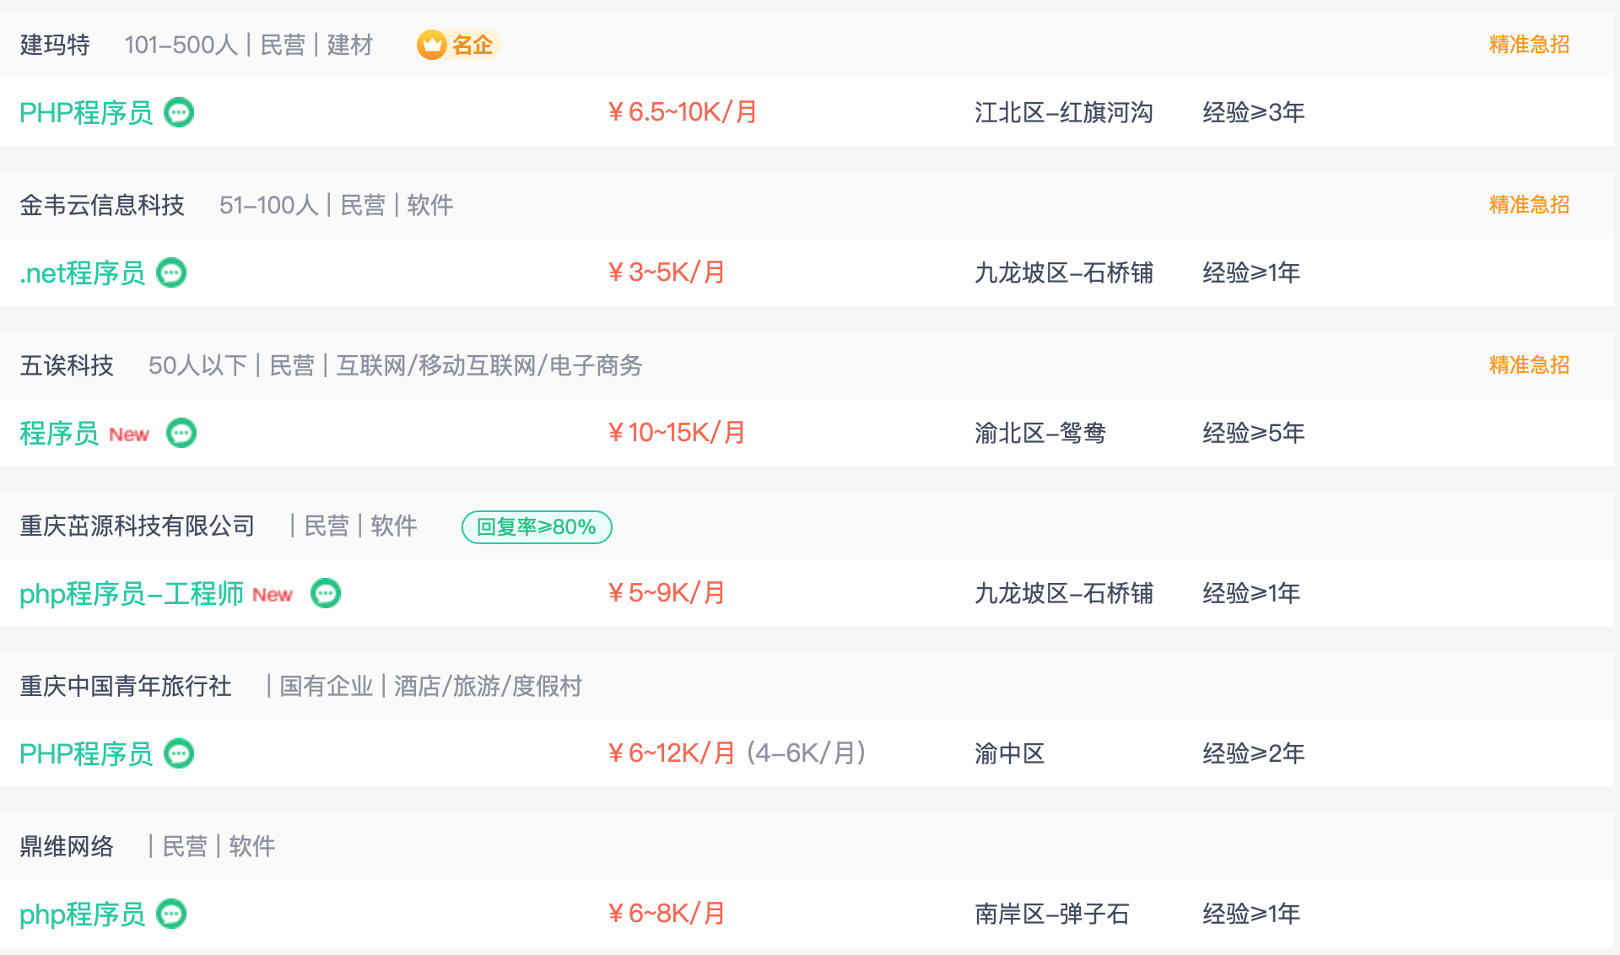Click chat icon next to .net程序员
The image size is (1620, 955).
(x=172, y=272)
